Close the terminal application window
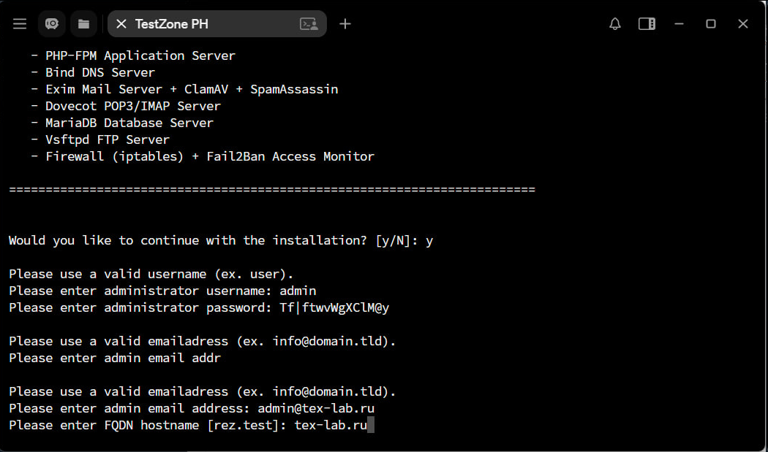768x452 pixels. pos(743,24)
